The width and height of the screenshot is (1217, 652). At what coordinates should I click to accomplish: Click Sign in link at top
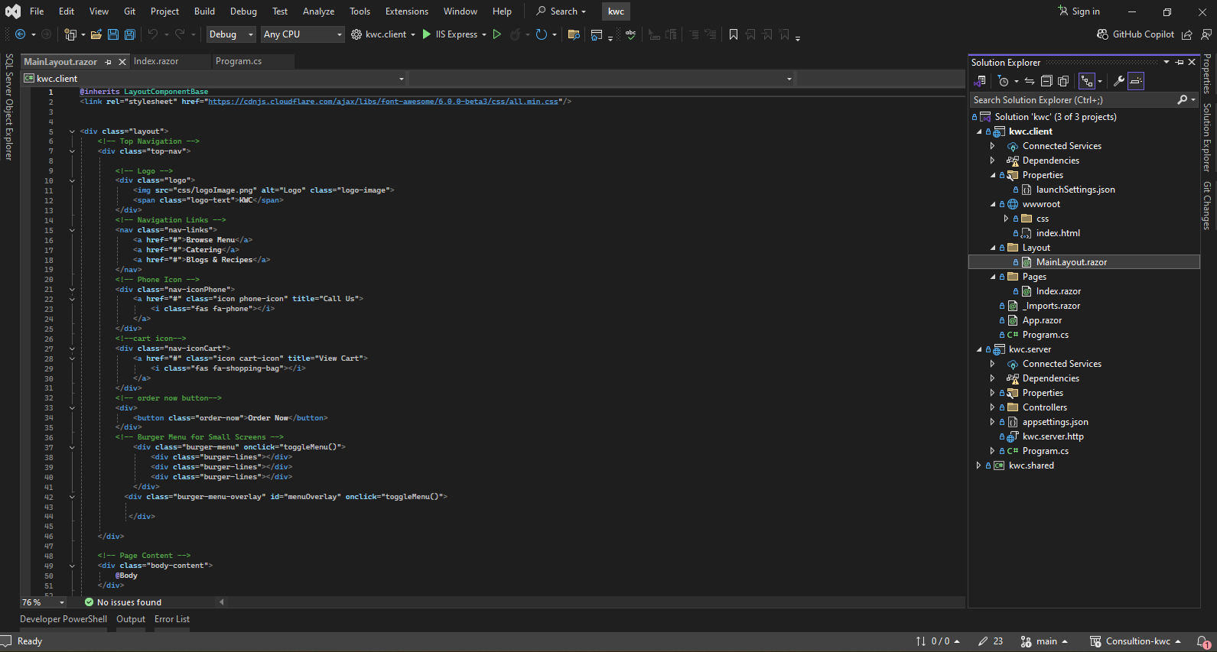[1079, 11]
